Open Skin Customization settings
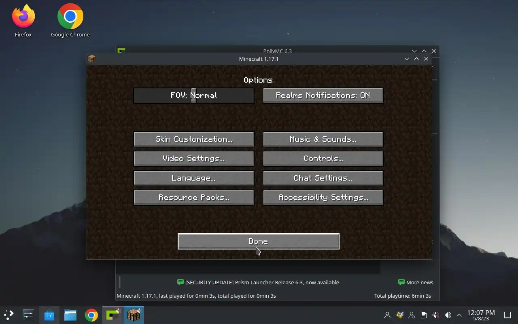This screenshot has width=518, height=324. [x=194, y=139]
